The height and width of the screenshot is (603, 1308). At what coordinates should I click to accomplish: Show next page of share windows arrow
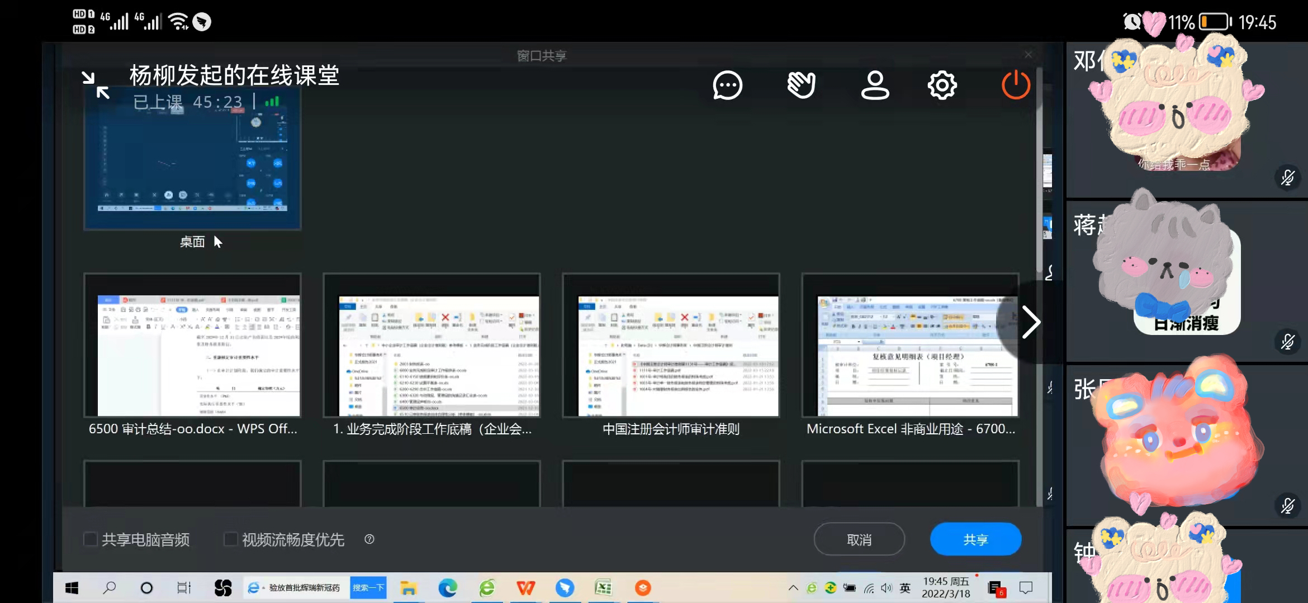1030,322
